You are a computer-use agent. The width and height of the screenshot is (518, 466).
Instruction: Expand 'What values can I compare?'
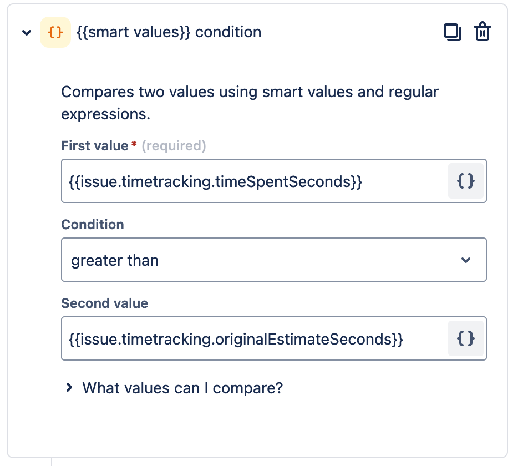tap(182, 388)
